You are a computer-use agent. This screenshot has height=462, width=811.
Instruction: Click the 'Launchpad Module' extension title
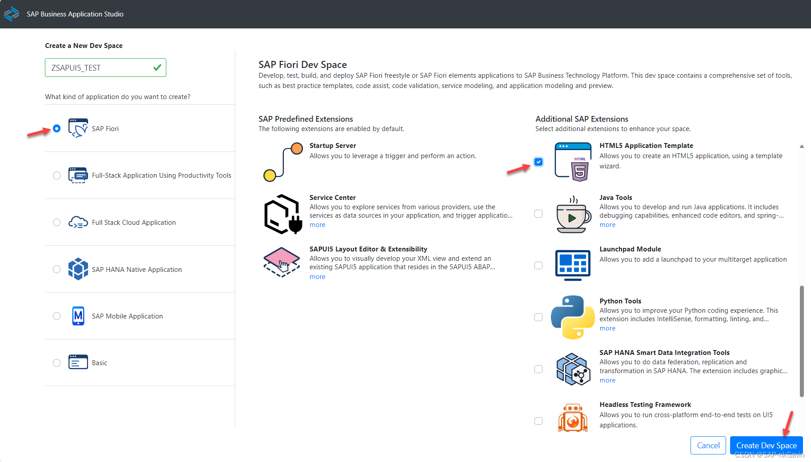(x=630, y=249)
